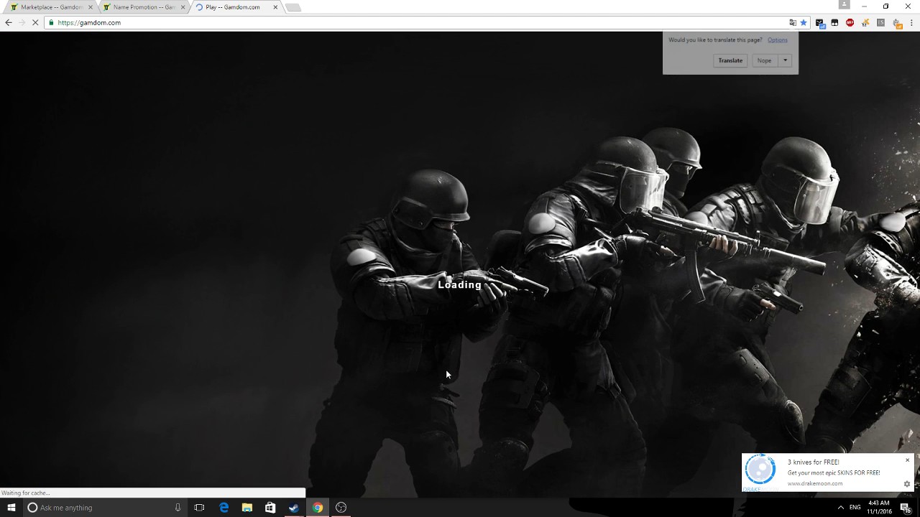Click the Drakemoon logo in the notification
Image resolution: width=920 pixels, height=517 pixels.
pyautogui.click(x=760, y=471)
